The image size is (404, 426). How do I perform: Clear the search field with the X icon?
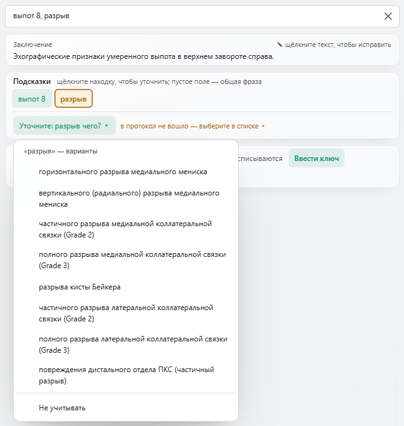click(x=388, y=16)
